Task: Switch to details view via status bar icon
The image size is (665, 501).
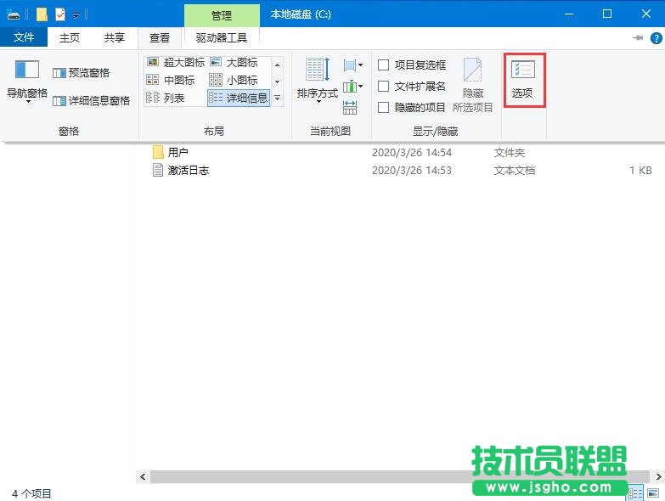Action: tap(635, 493)
